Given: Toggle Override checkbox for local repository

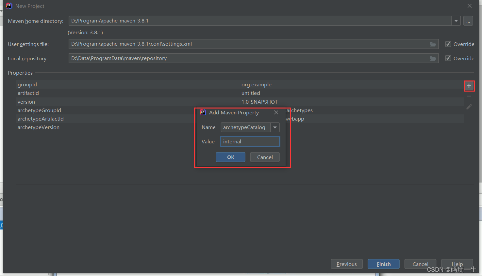Looking at the screenshot, I should click(448, 58).
